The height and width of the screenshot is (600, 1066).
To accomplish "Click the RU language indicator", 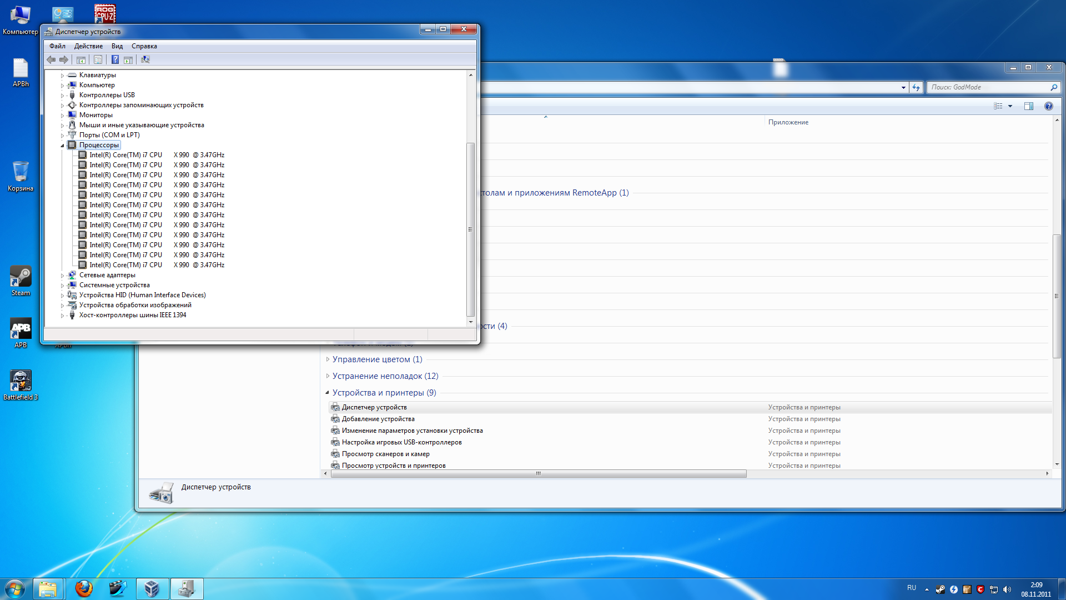I will 912,588.
